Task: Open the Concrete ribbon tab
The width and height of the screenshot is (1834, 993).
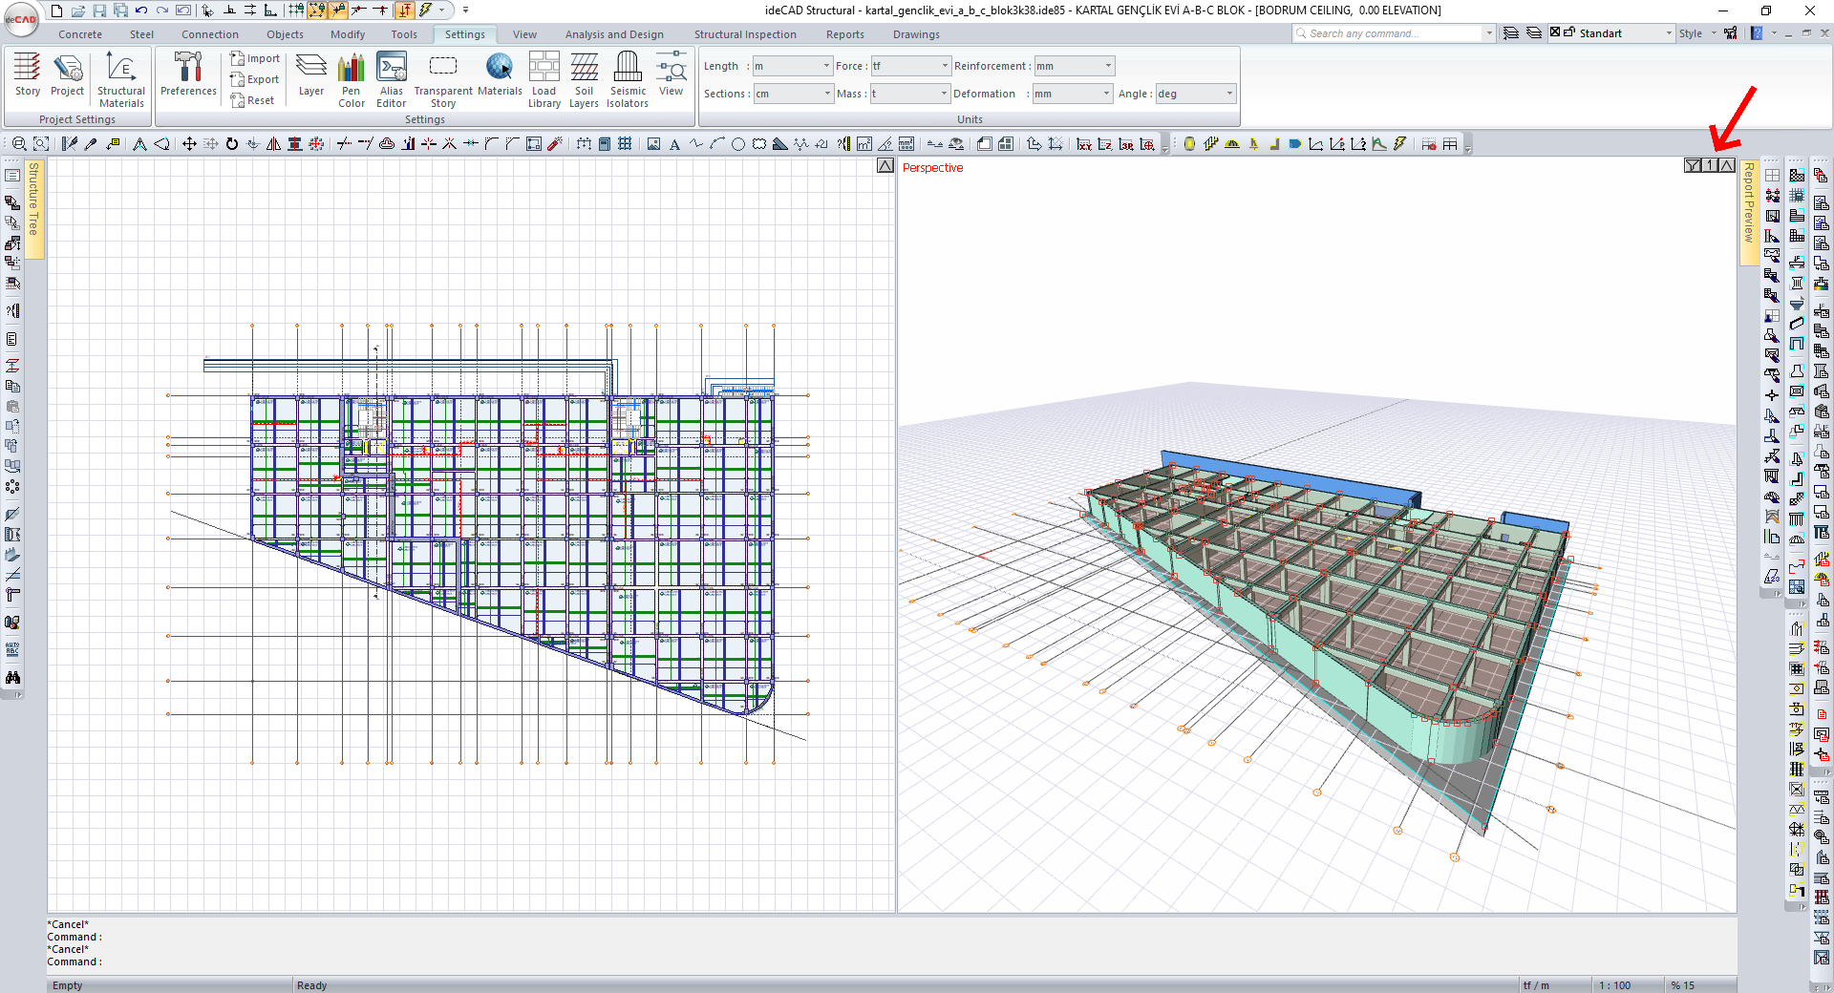Action: coord(80,34)
